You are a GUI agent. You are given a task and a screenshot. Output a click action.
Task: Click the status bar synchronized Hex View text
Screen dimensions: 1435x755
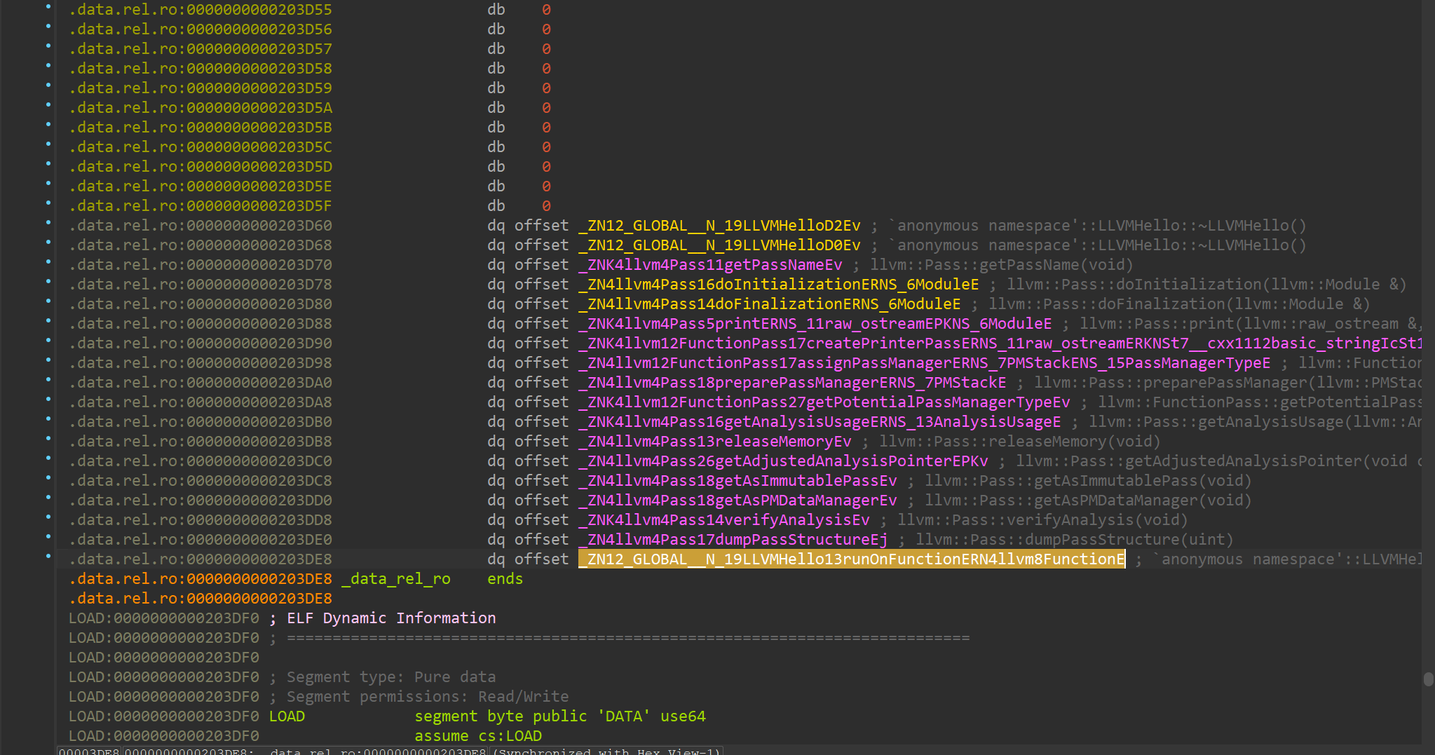coord(607,751)
